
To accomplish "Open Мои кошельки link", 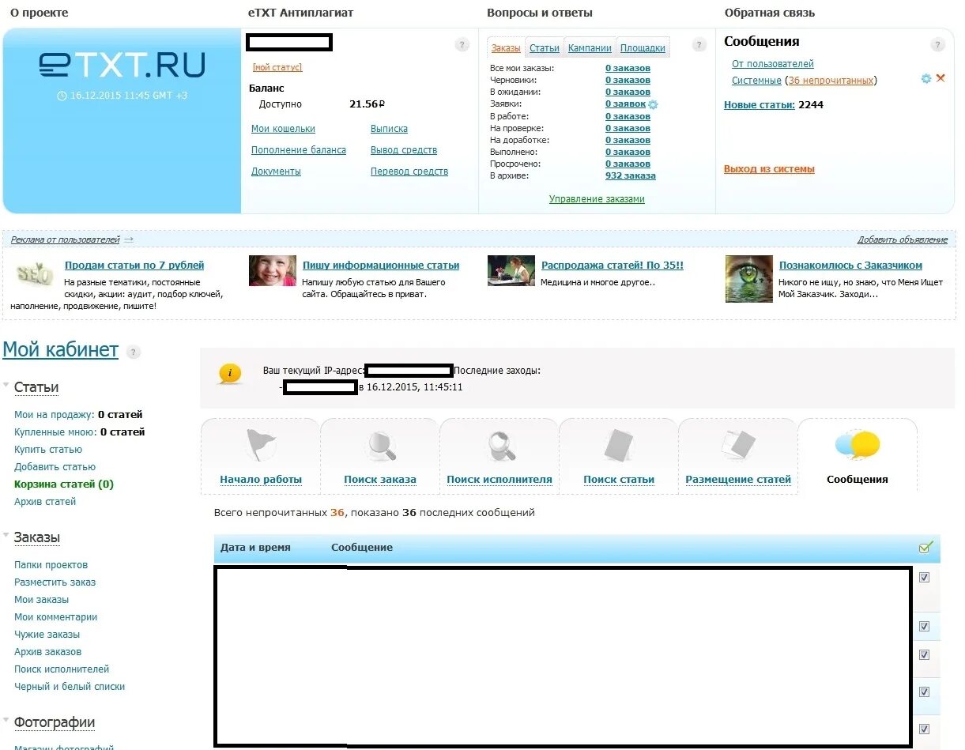I will (x=283, y=129).
